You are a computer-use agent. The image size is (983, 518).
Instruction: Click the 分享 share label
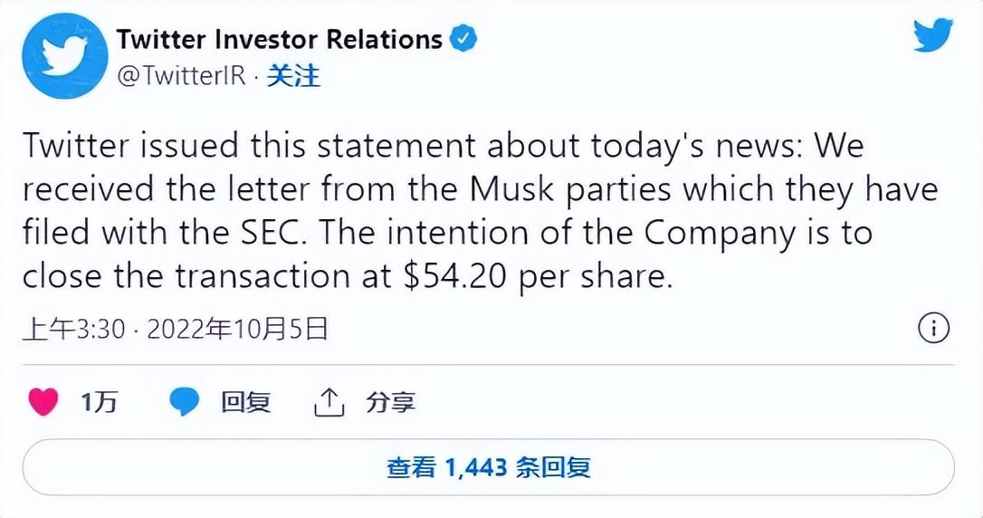click(390, 402)
